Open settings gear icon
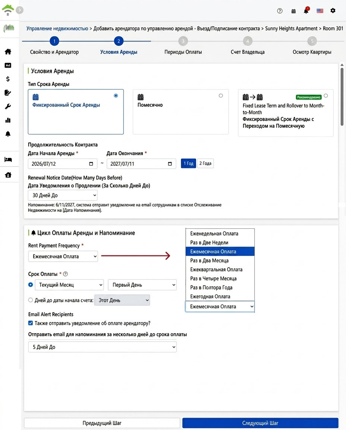The height and width of the screenshot is (430, 346). coord(333,11)
